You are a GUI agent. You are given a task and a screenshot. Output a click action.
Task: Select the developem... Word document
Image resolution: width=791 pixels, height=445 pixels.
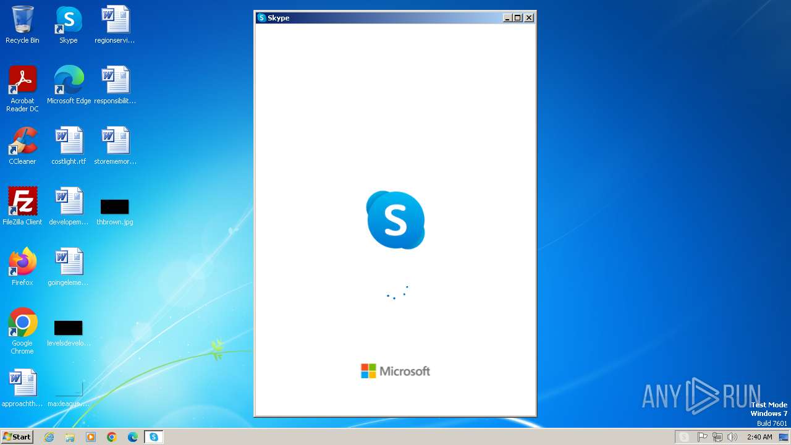coord(69,206)
